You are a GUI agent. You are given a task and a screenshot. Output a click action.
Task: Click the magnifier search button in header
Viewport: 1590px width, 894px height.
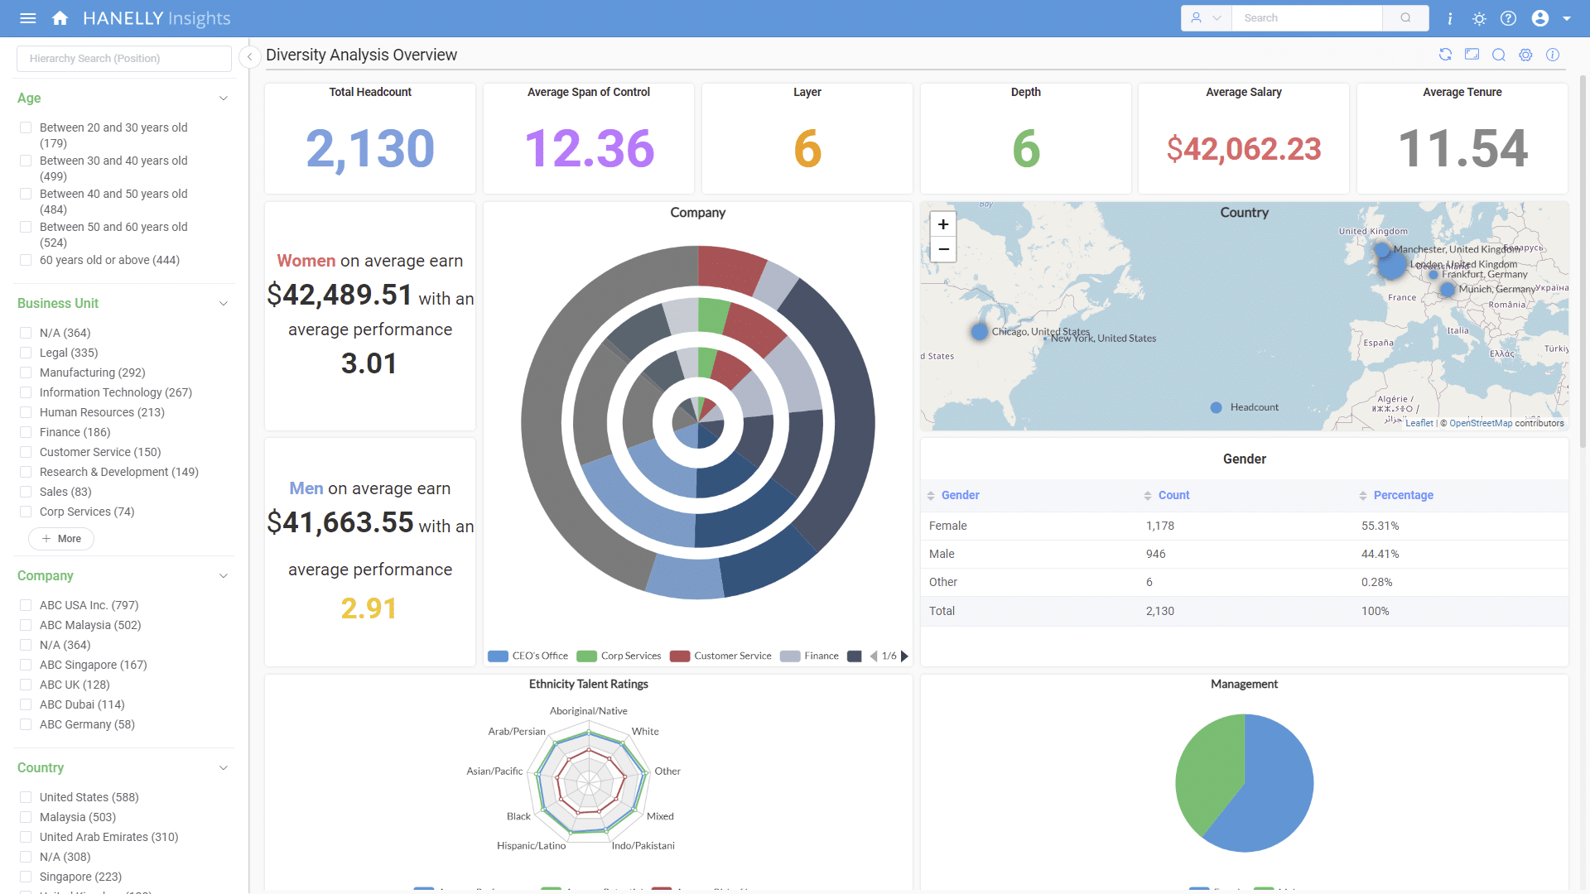tap(1405, 18)
